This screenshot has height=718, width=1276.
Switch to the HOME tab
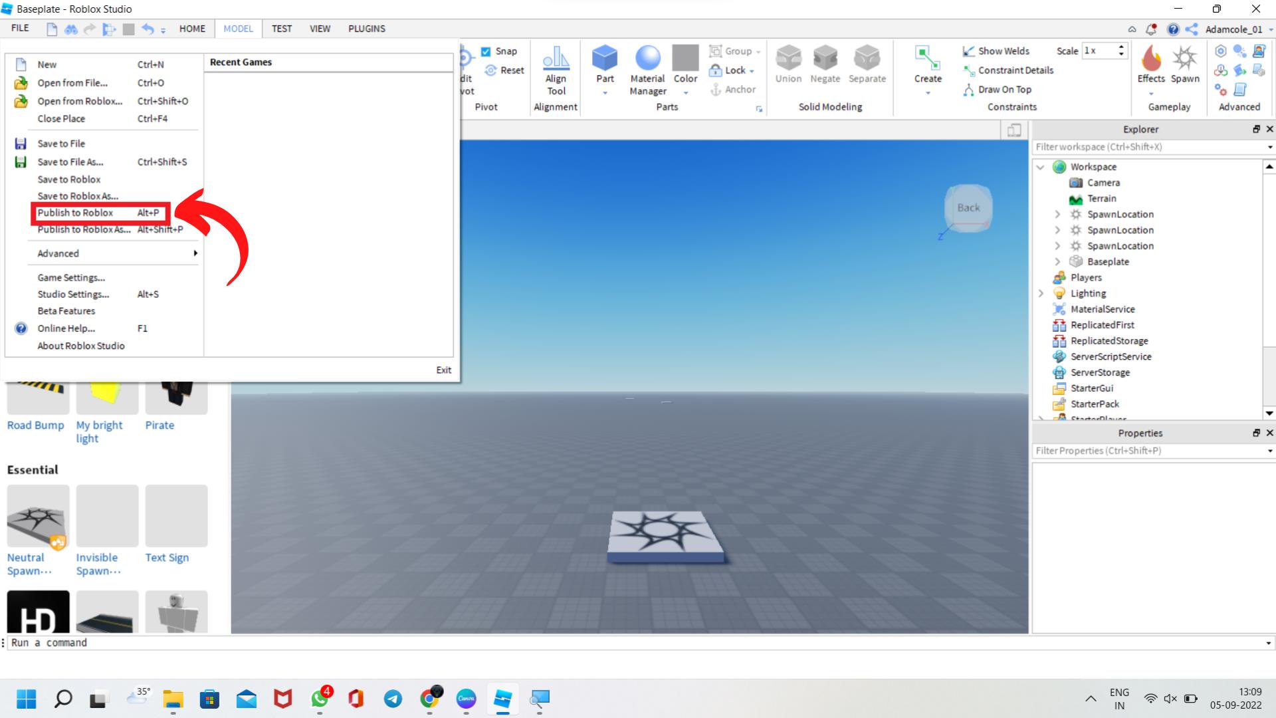pos(192,29)
